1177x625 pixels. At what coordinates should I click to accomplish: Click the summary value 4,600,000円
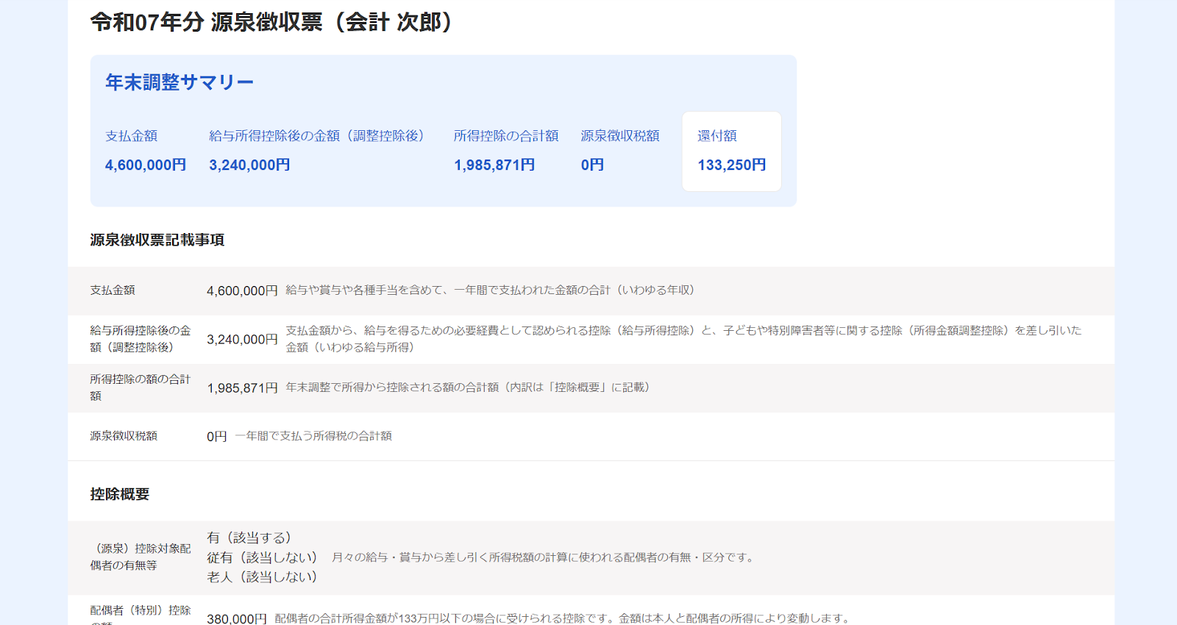[x=146, y=165]
